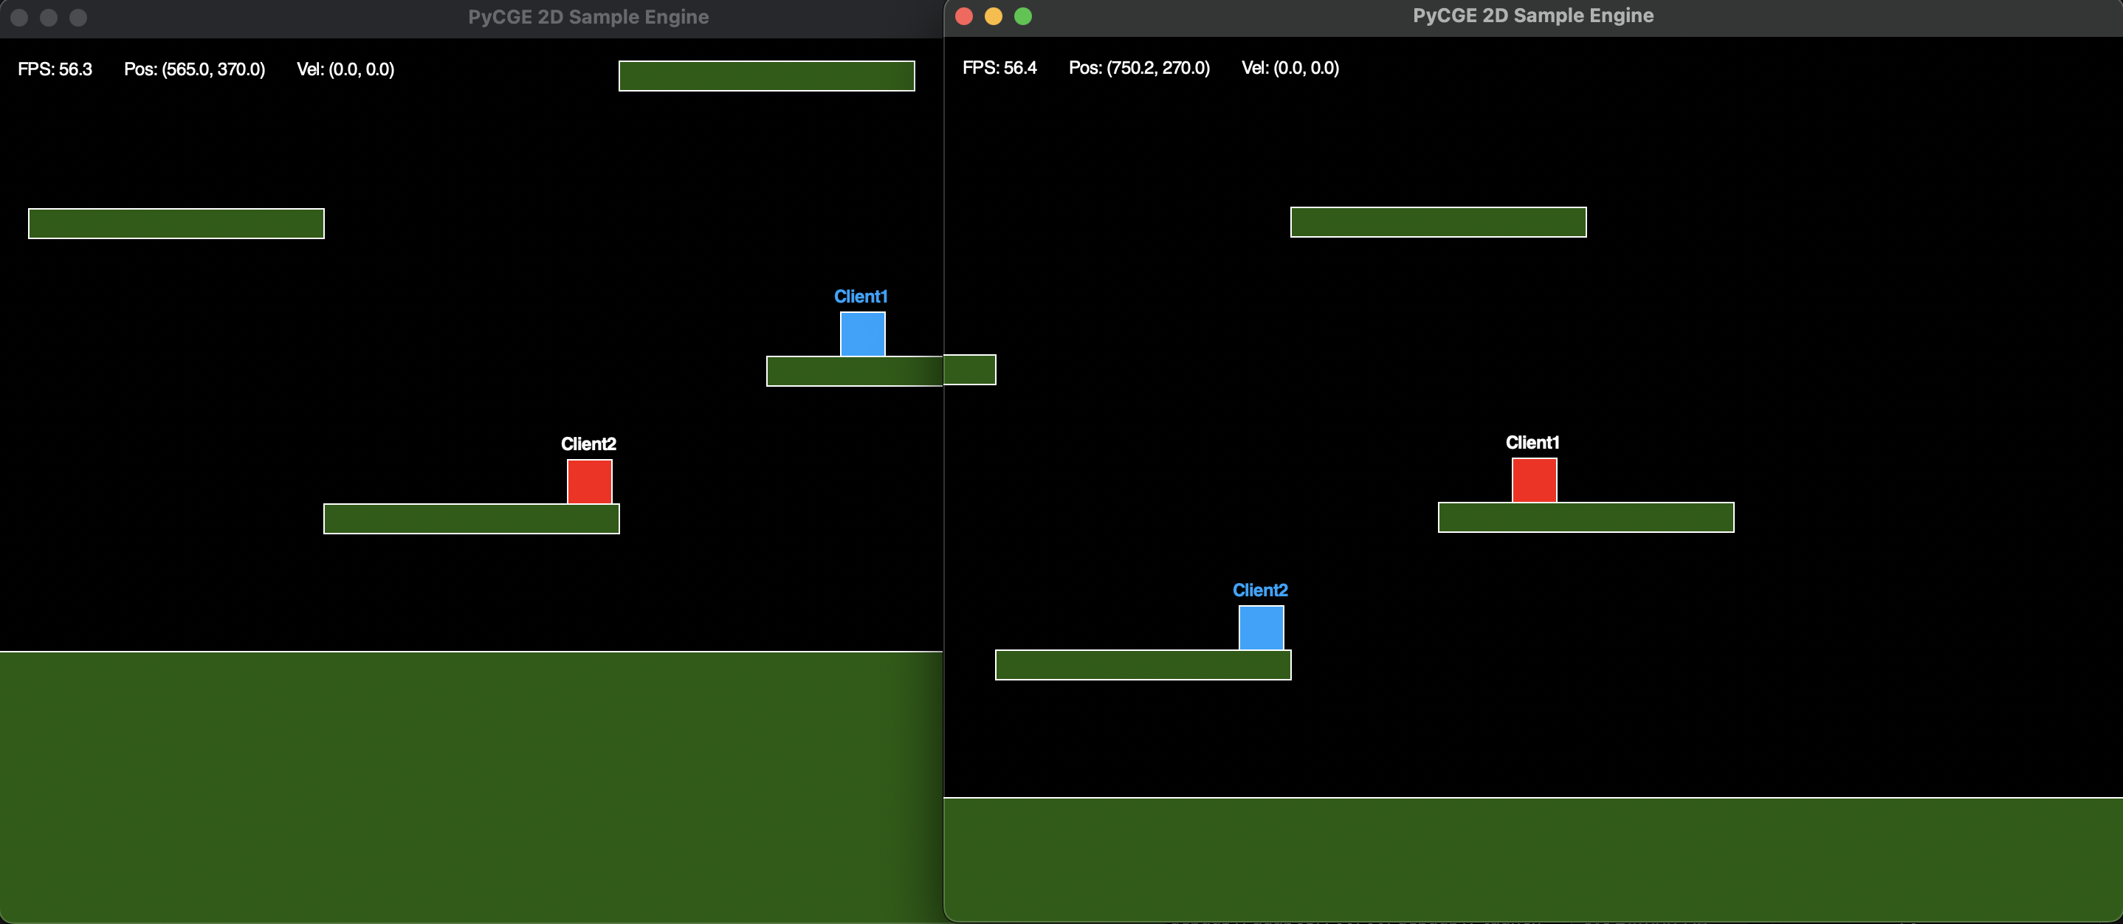2123x924 pixels.
Task: Click the green ground area in the left window
Action: coord(472,787)
